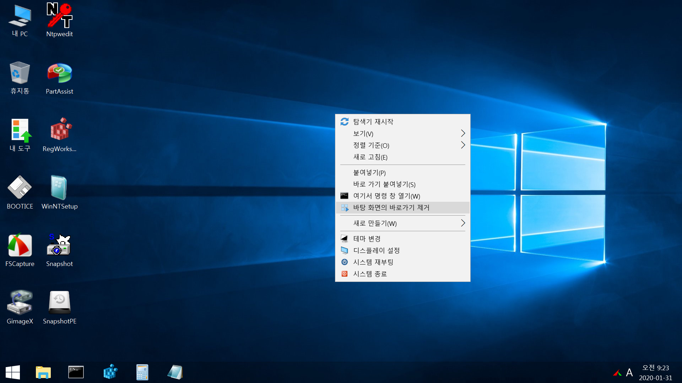Open 디스플레이 설정 from the menu
The height and width of the screenshot is (383, 682).
coord(403,250)
